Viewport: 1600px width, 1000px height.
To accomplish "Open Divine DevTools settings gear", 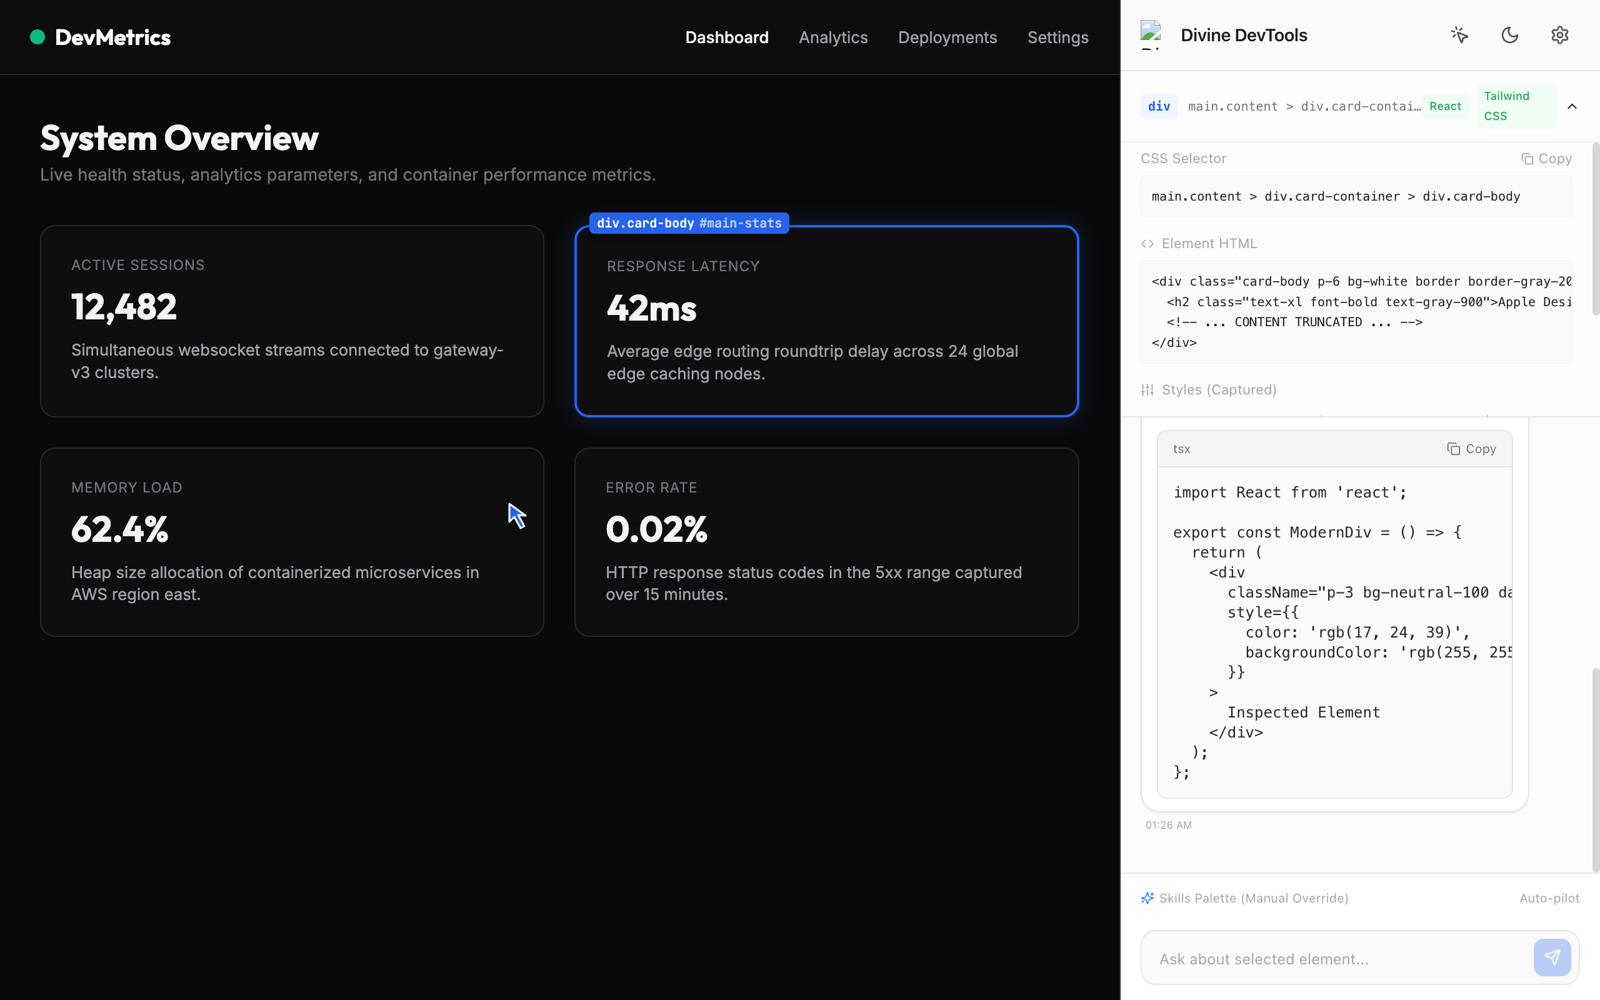I will point(1559,35).
